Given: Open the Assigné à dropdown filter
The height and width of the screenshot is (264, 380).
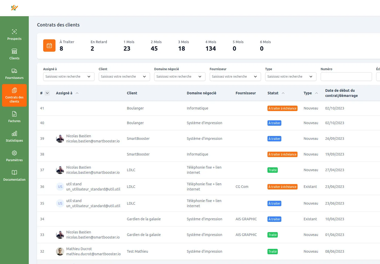Looking at the screenshot, I should [69, 76].
